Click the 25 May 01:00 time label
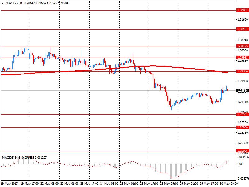 pyautogui.click(x=129, y=184)
